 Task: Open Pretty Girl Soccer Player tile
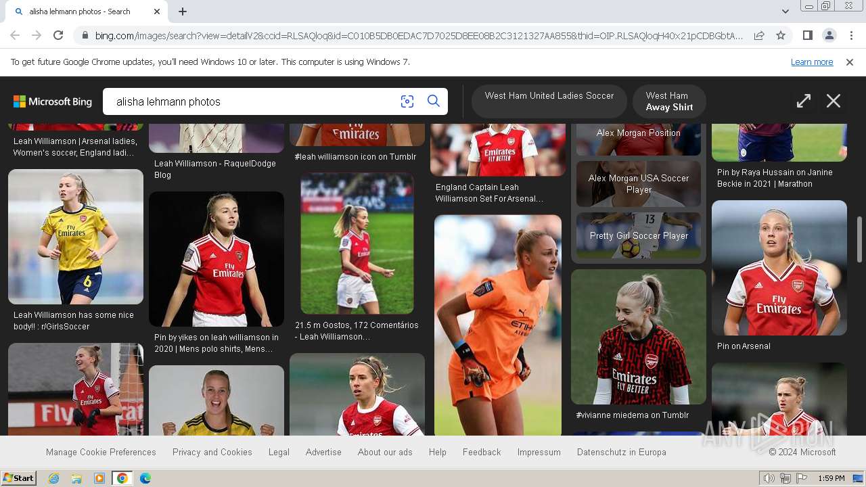(639, 235)
